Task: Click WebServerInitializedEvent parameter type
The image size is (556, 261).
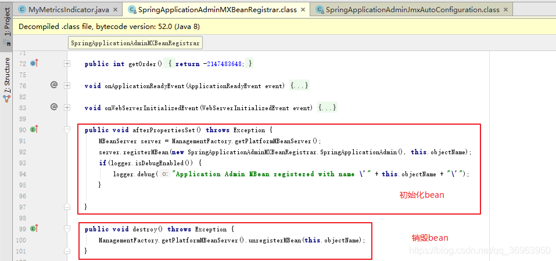Action: click(x=245, y=107)
